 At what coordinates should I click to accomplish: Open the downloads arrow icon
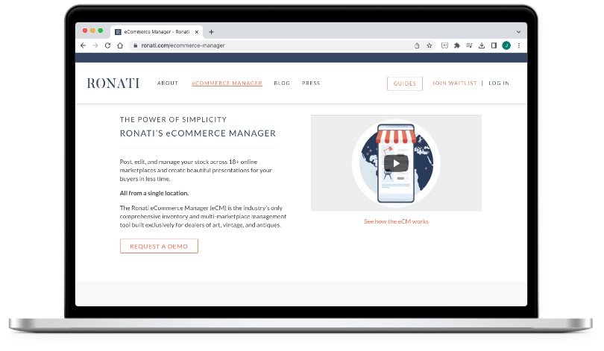coord(482,45)
